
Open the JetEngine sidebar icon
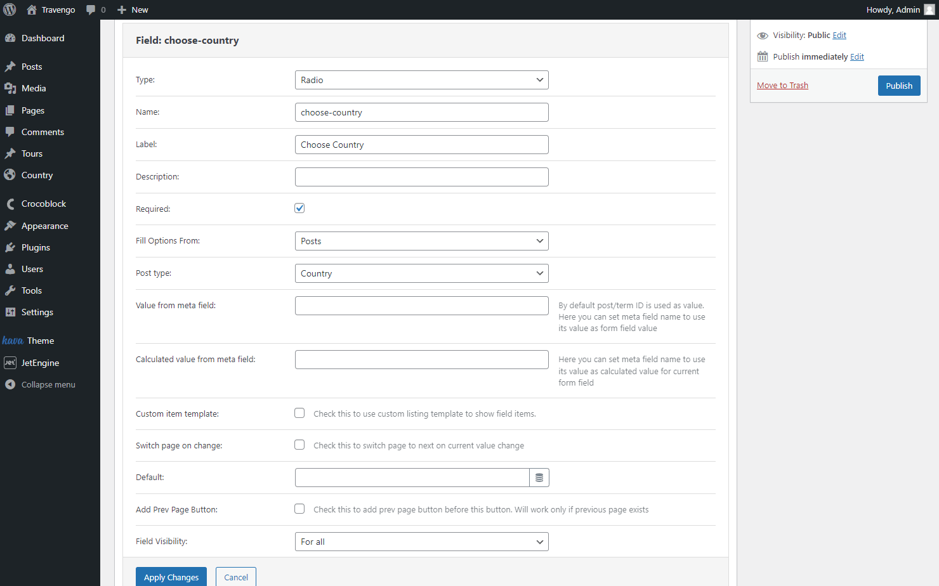[10, 363]
